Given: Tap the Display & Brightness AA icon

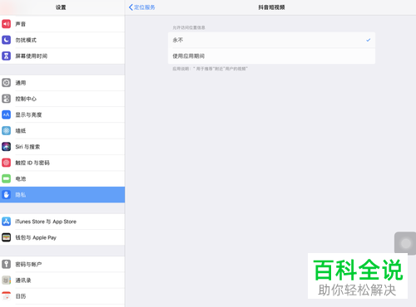Looking at the screenshot, I should tap(7, 115).
